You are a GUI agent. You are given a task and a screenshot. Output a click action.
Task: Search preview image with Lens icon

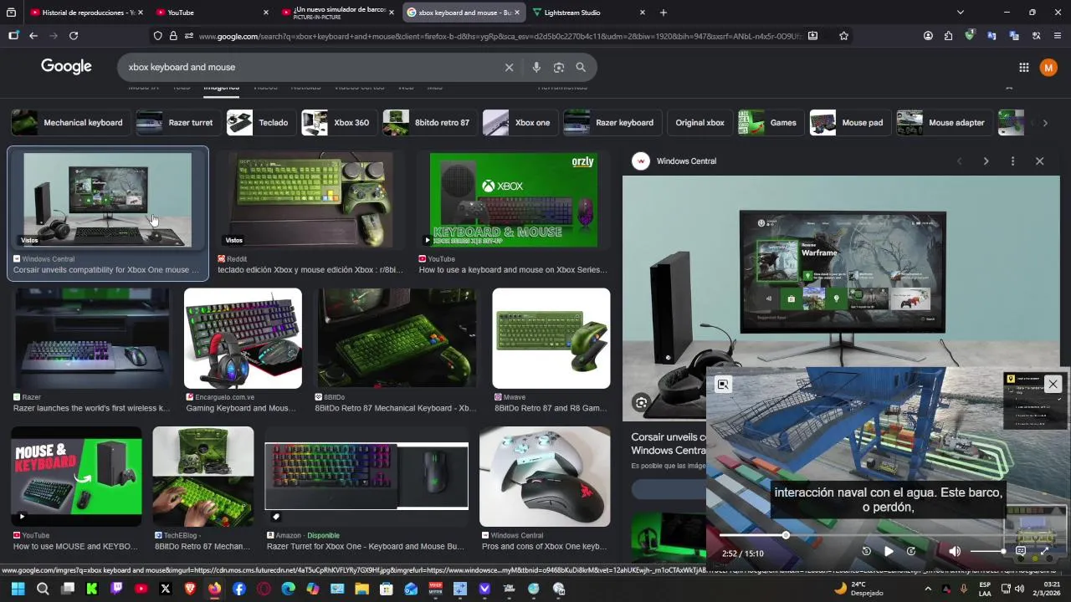(x=641, y=403)
